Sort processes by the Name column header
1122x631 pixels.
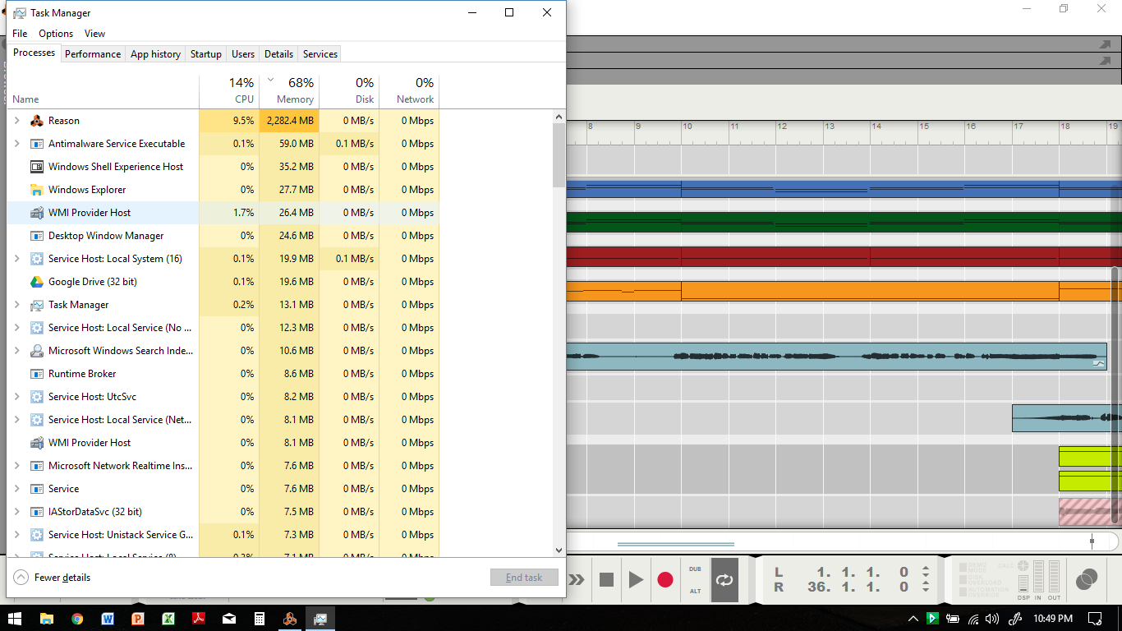click(103, 90)
